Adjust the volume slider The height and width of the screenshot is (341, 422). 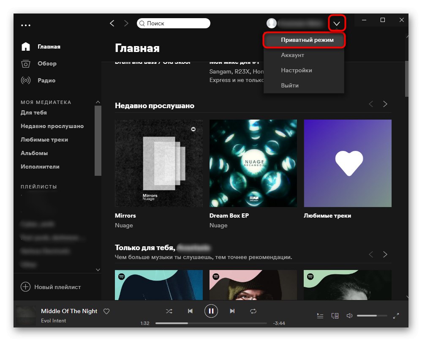click(372, 316)
